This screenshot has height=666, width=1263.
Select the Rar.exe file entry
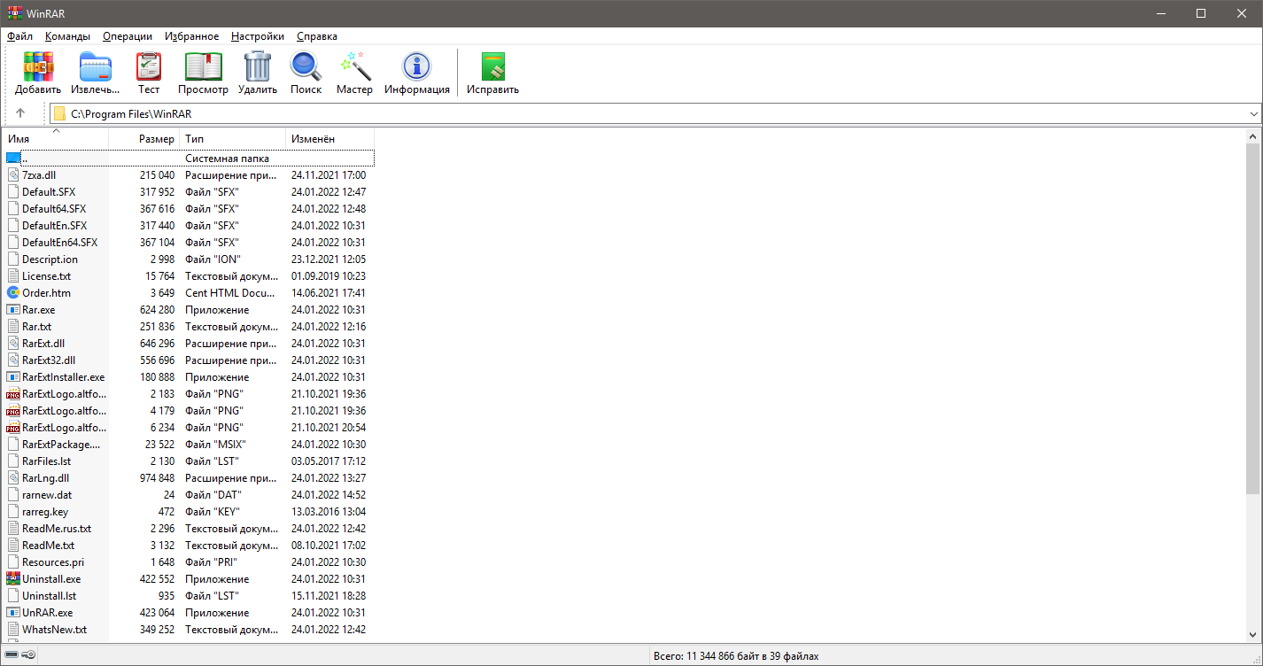tap(38, 310)
